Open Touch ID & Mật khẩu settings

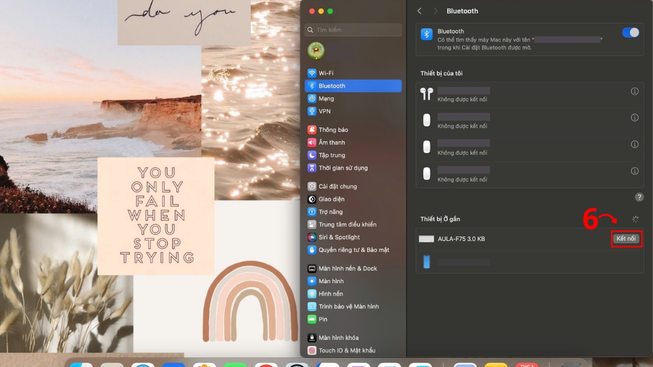(x=353, y=351)
